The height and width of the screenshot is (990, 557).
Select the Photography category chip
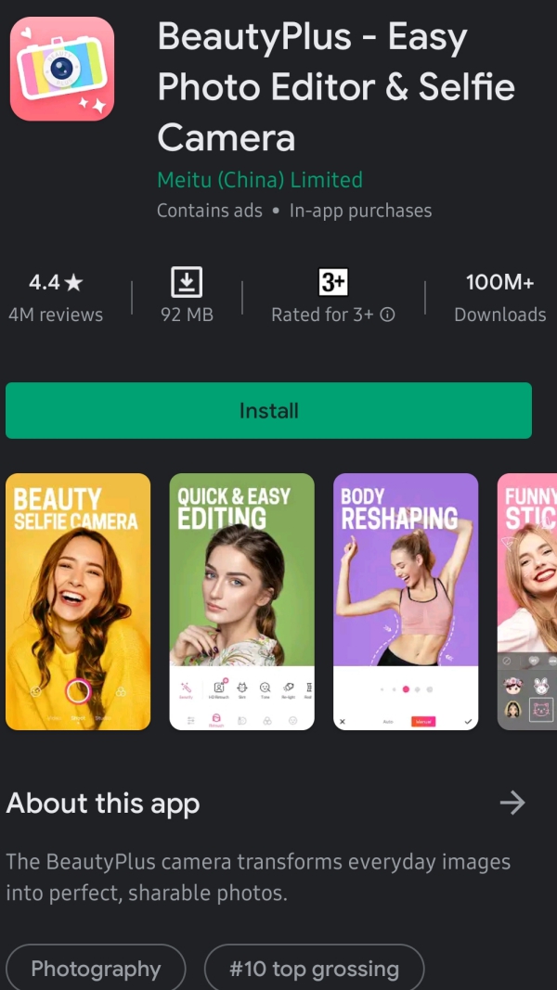(x=96, y=968)
